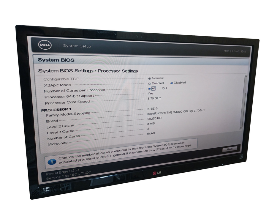277x208 pixels.
Task: Open the About link
Action: [x=235, y=51]
